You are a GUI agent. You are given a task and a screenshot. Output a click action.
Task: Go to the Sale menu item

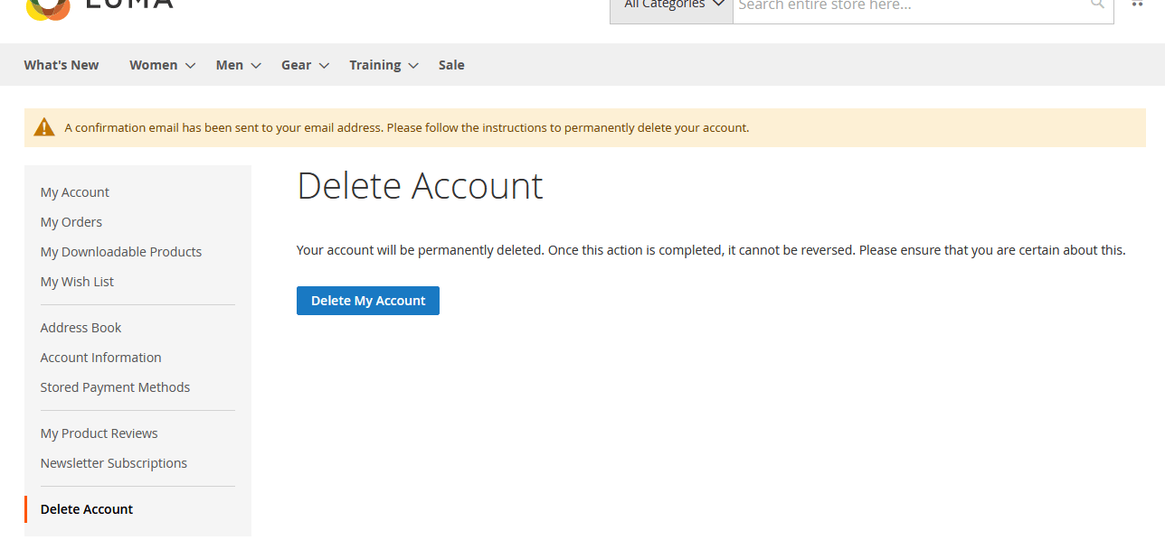point(451,65)
